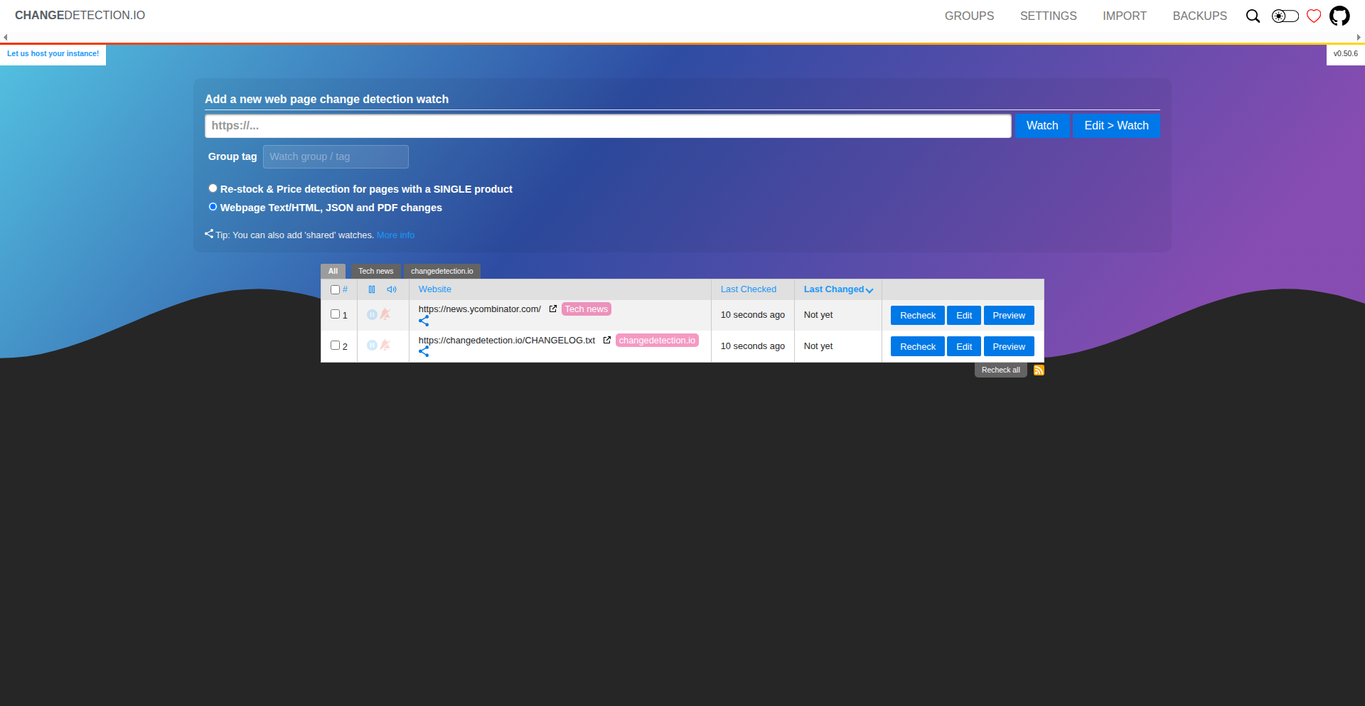Preview the CHANGELOG.txt watch
Viewport: 1365px width, 706px height.
point(1009,346)
